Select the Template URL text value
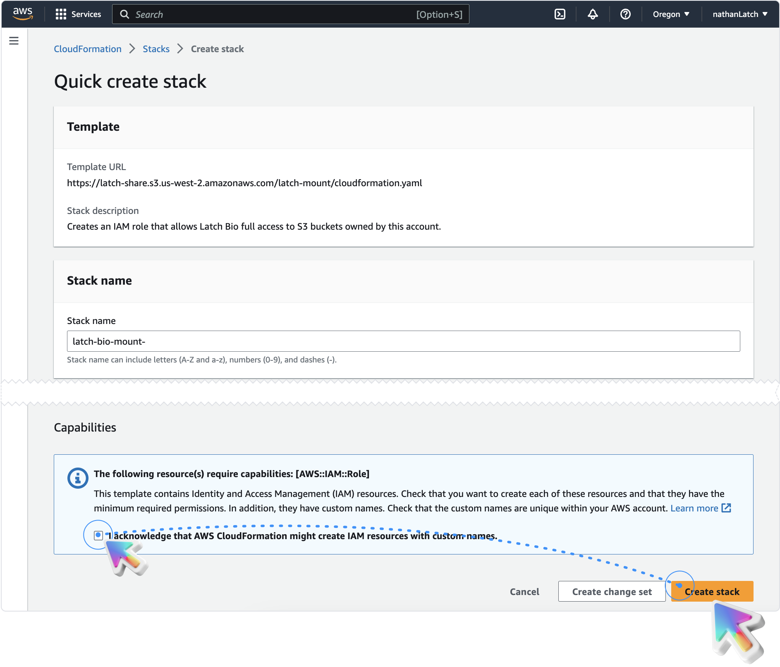The width and height of the screenshot is (780, 667). 244,183
